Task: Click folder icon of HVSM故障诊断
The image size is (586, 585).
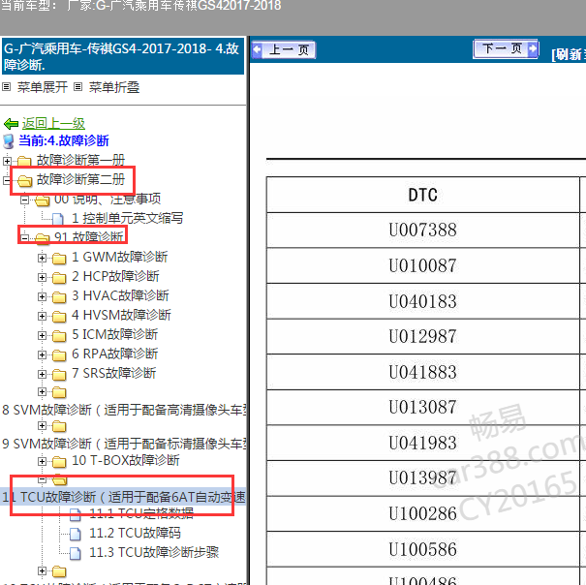Action: point(59,317)
